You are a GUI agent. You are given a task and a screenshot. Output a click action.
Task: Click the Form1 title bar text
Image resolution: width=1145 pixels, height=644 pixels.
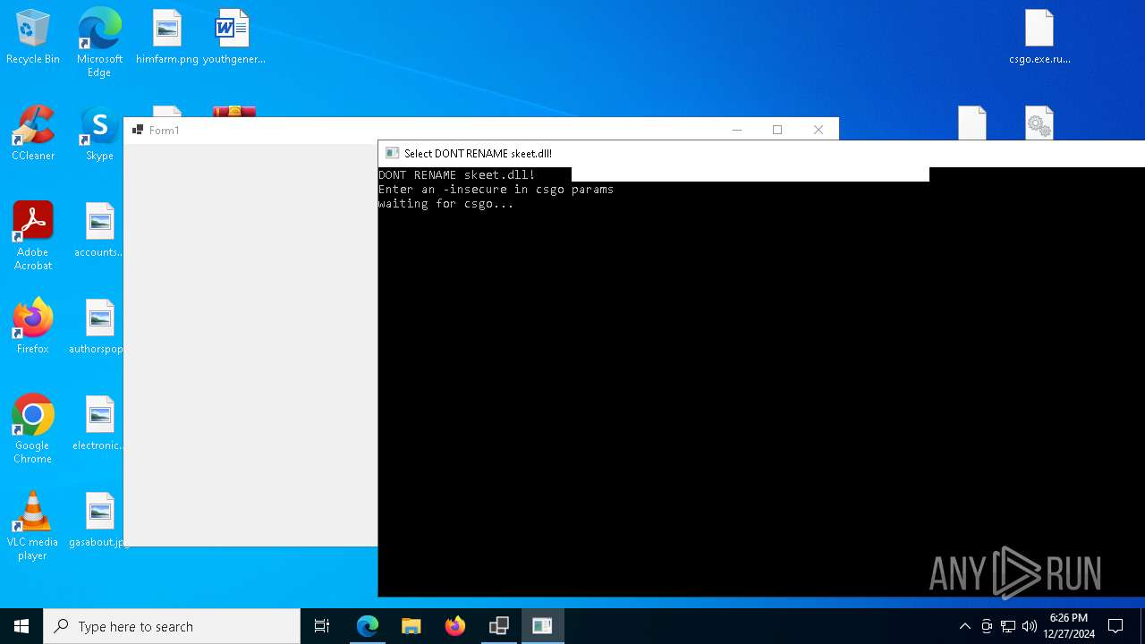(164, 131)
